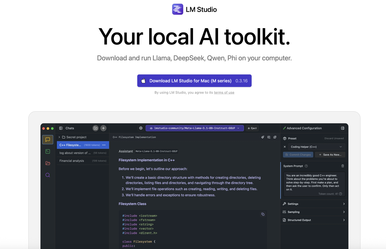Click Discard Unsaved button

tap(334, 139)
